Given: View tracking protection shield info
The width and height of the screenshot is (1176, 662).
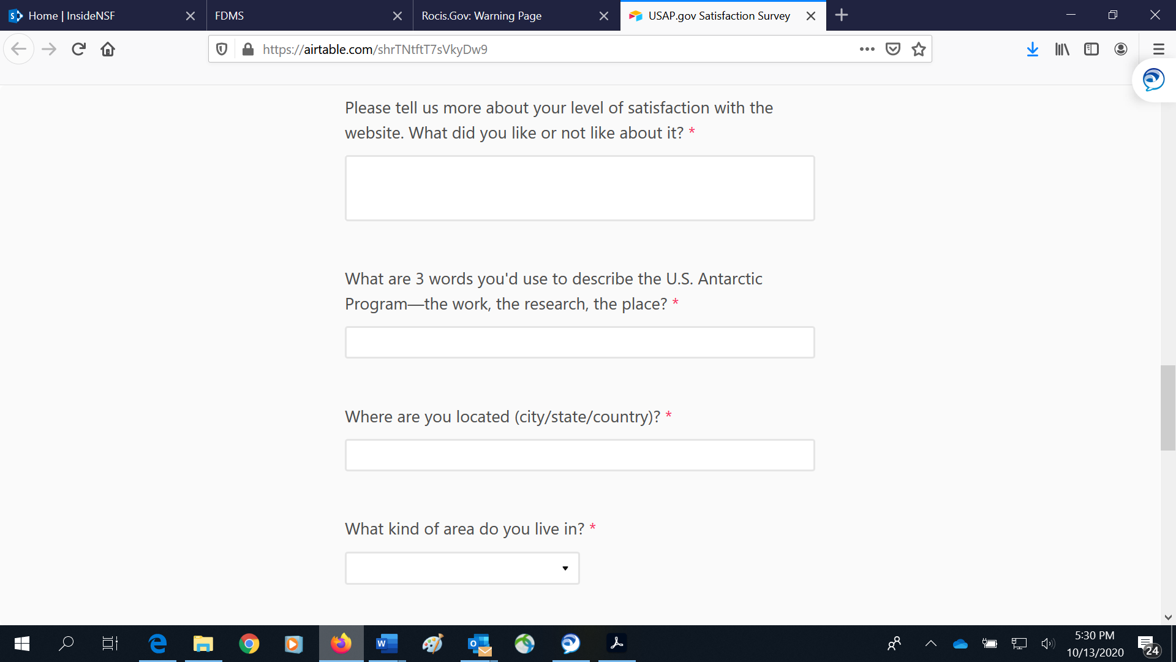Looking at the screenshot, I should pyautogui.click(x=222, y=49).
